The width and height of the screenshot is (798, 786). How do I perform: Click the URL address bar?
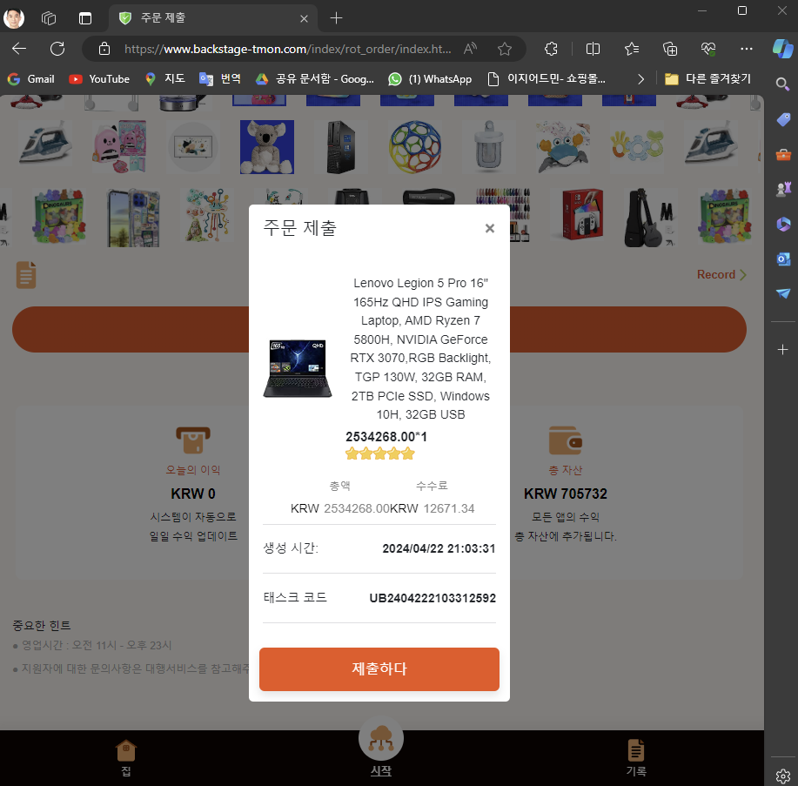[x=287, y=49]
